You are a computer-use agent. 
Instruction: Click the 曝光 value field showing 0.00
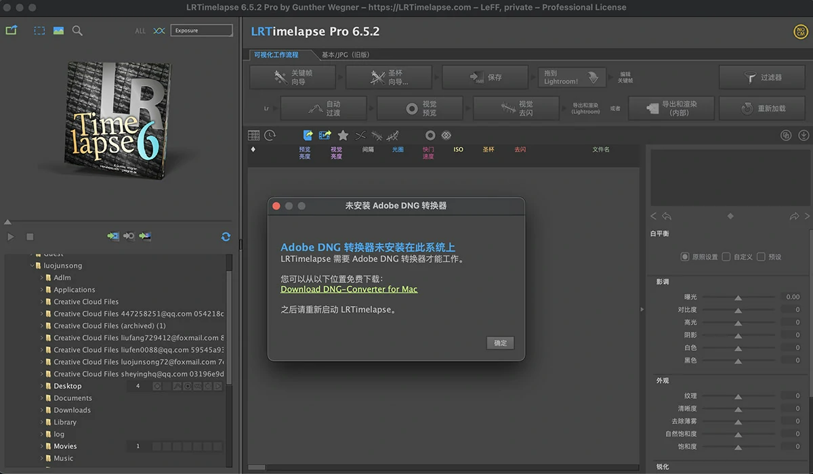pos(790,297)
